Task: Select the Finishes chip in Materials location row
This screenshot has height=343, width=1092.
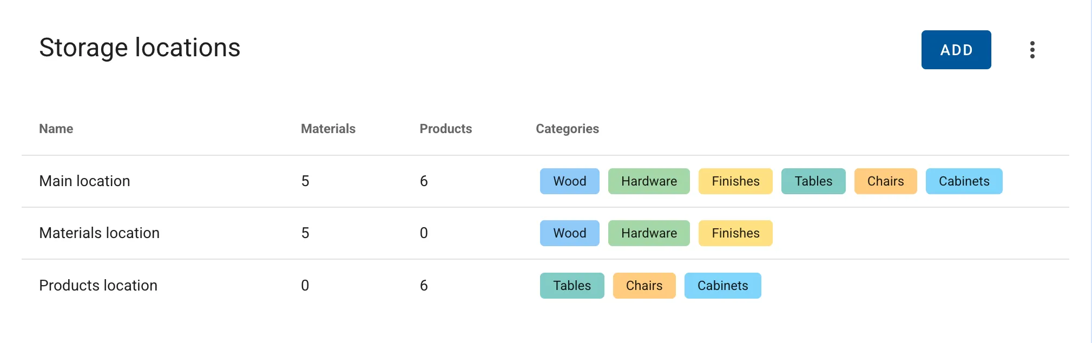Action: (735, 233)
